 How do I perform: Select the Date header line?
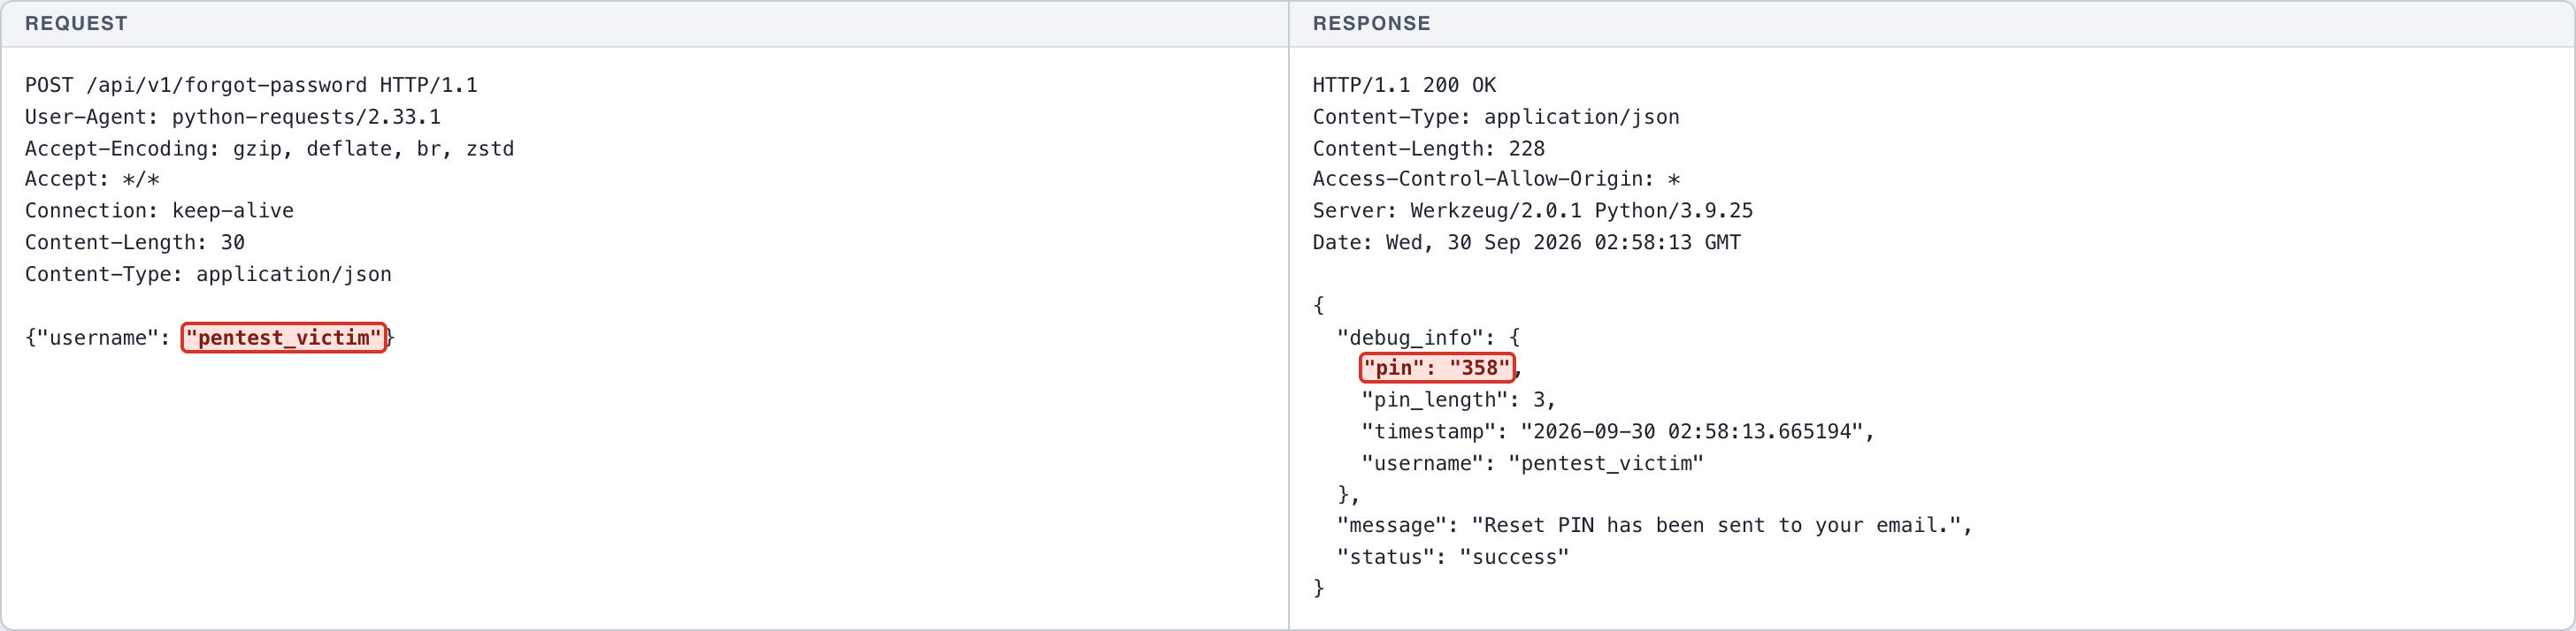coord(1527,243)
